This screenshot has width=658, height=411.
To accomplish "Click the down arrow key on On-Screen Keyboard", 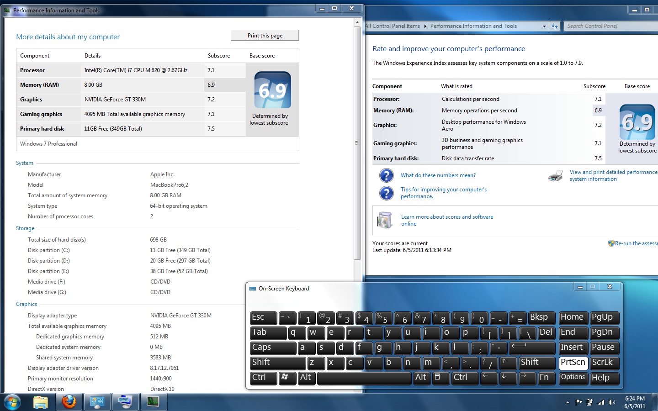I will point(508,378).
